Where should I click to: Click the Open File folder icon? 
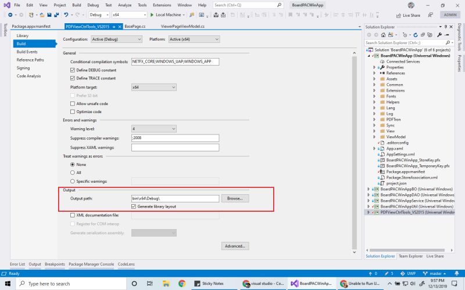[x=42, y=15]
